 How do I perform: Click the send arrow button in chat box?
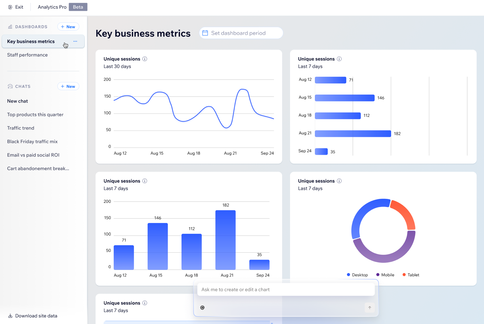click(370, 308)
